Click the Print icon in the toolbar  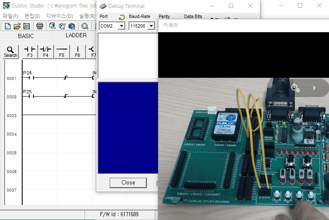click(40, 26)
